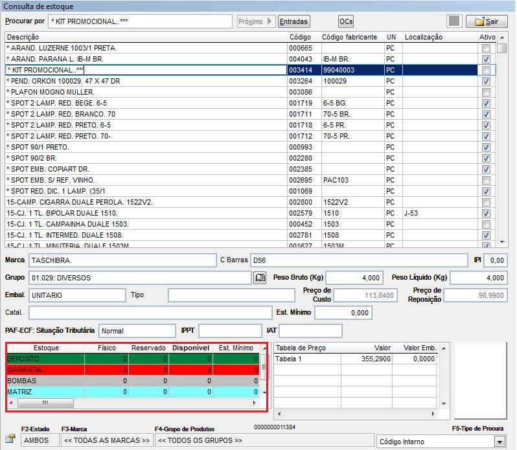This screenshot has width=517, height=450.
Task: Click the Código column header
Action: click(x=304, y=37)
